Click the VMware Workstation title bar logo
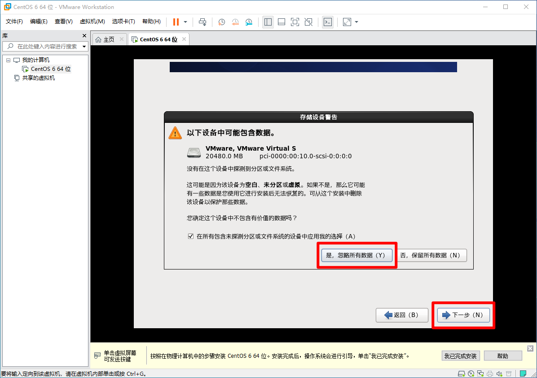This screenshot has height=378, width=537. point(7,7)
